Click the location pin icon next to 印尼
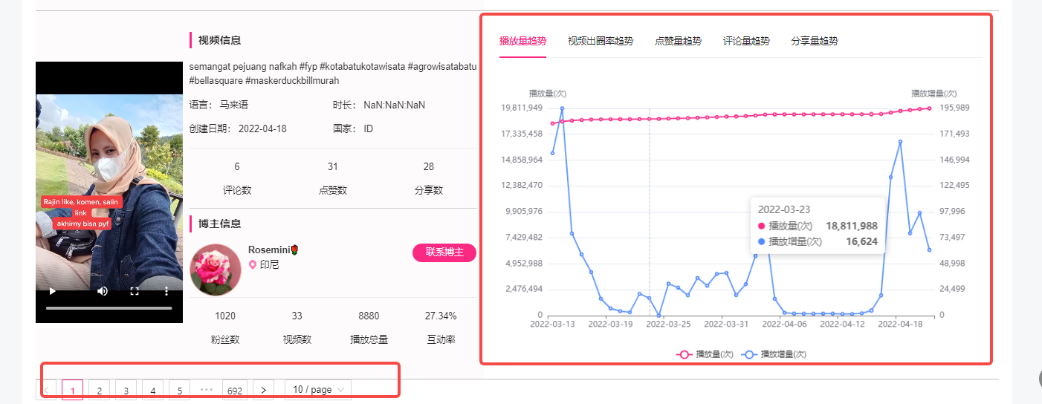1042x404 pixels. (253, 264)
